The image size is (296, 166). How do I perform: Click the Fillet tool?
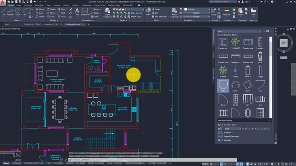[61, 13]
